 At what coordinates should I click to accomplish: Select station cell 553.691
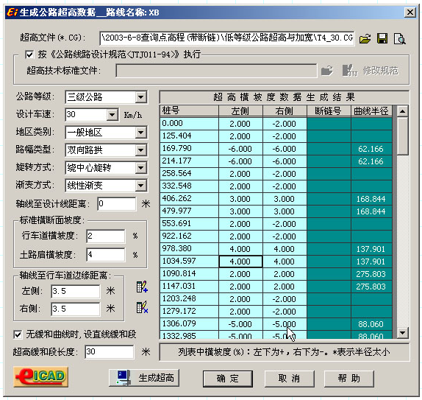pyautogui.click(x=189, y=224)
